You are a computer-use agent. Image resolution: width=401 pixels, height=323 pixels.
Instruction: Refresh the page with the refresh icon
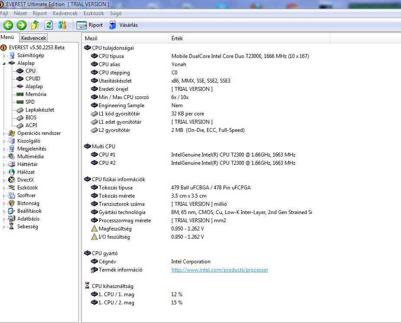tap(49, 25)
